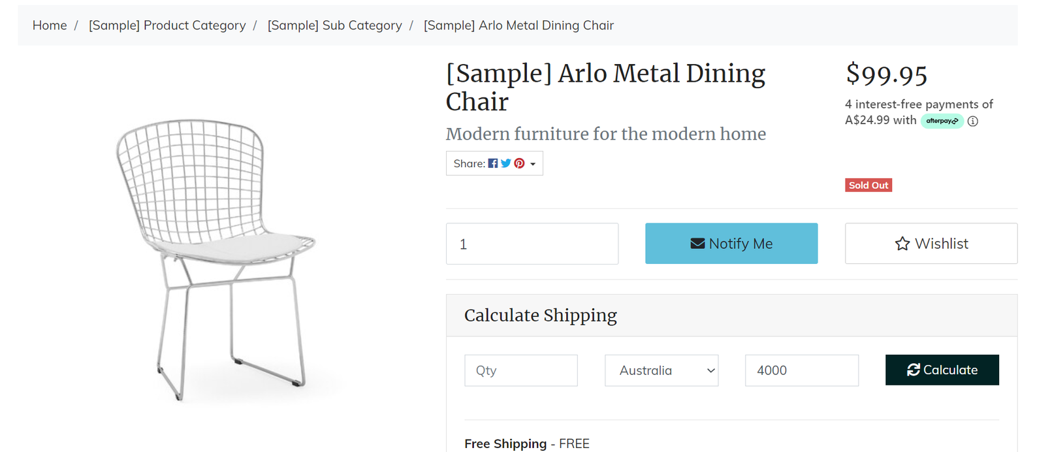Viewport: 1050px width, 452px height.
Task: Go to the Home breadcrumb
Action: pos(50,25)
